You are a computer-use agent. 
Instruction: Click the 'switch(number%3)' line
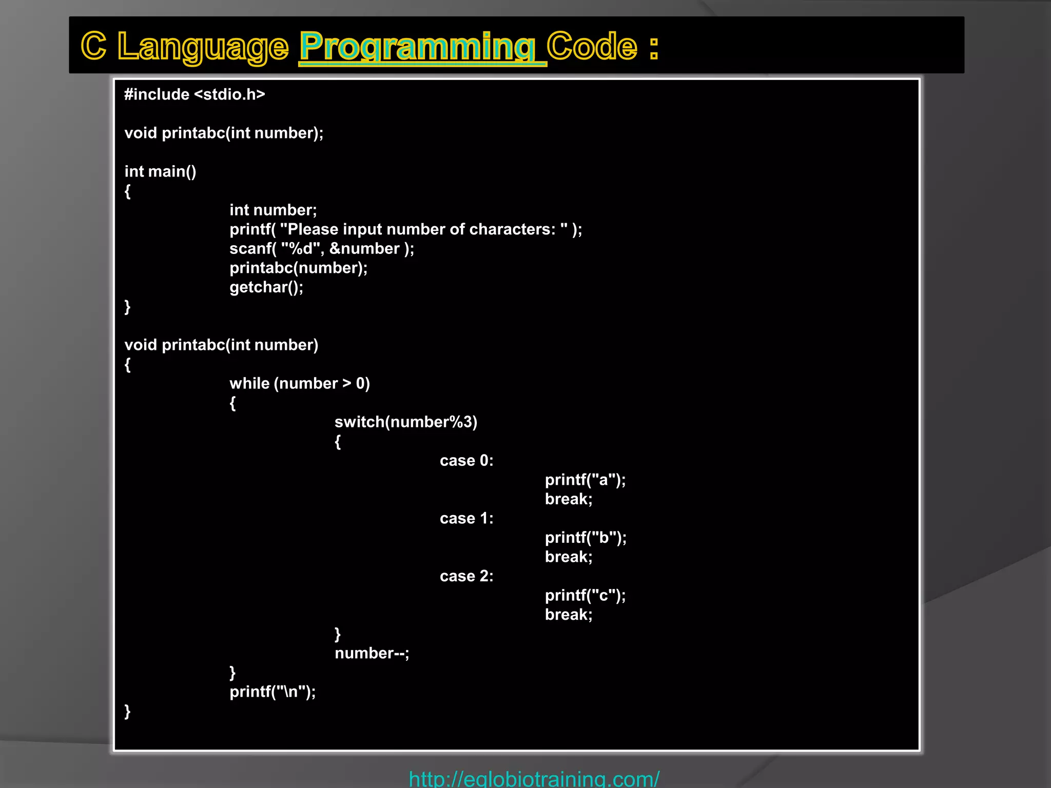(406, 422)
